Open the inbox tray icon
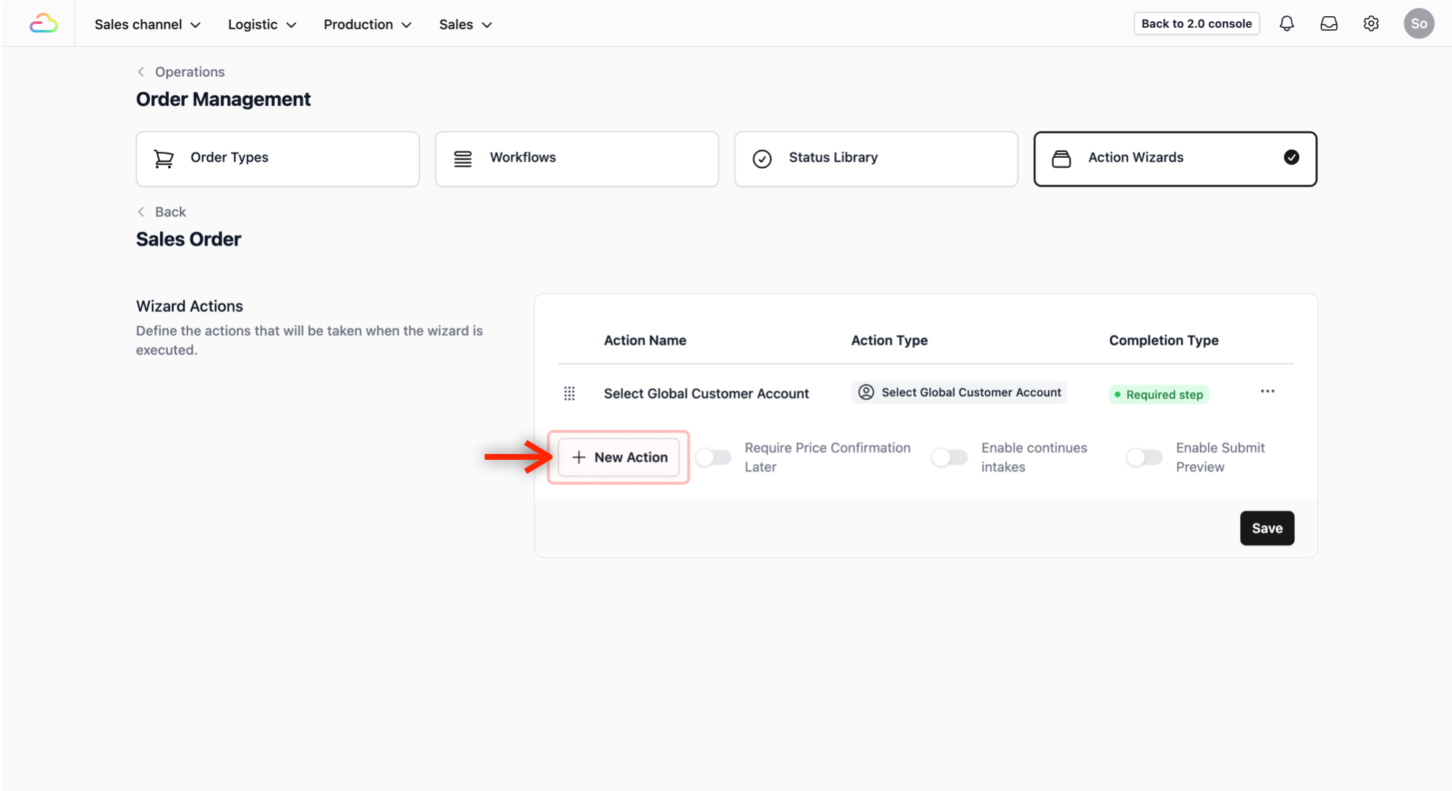Screen dimensions: 1452x791 point(1328,23)
